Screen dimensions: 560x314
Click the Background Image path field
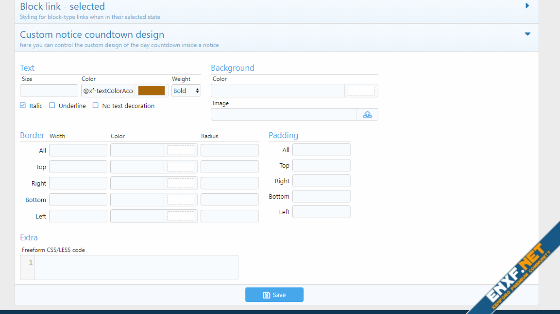284,114
